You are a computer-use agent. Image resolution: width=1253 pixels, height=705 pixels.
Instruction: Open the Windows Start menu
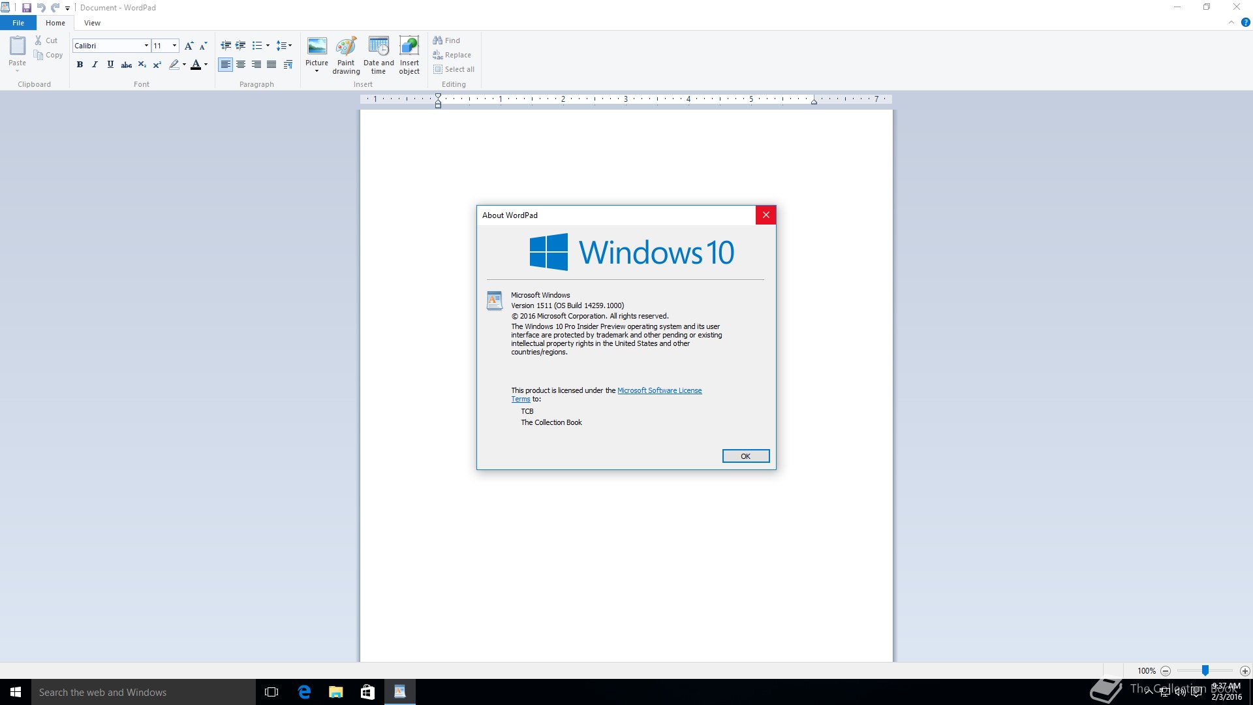click(16, 692)
